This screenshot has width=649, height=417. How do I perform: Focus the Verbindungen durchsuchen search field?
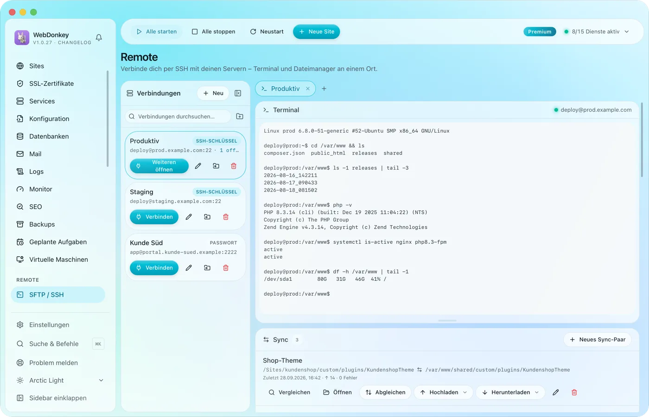[x=178, y=116]
